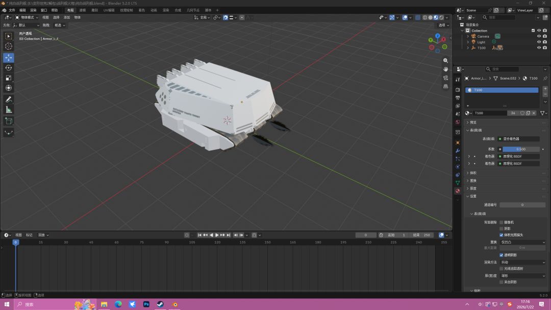Select Material Preview viewport shading
The height and width of the screenshot is (310, 551).
tap(436, 17)
